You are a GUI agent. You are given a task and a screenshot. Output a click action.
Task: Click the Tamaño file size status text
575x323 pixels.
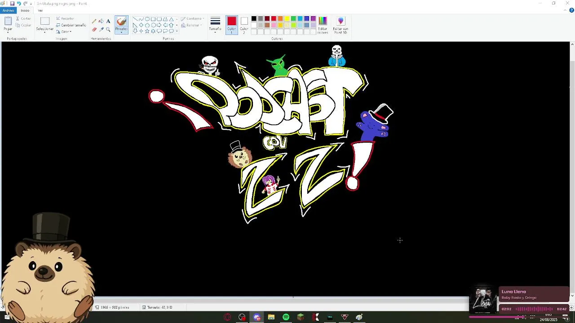(159, 307)
